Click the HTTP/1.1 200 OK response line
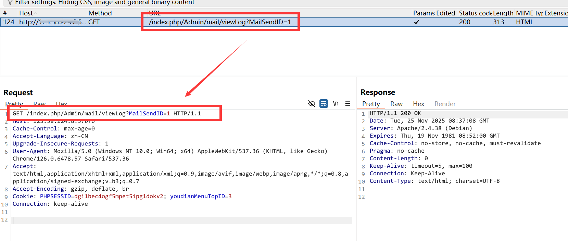The width and height of the screenshot is (568, 241). tap(395, 113)
